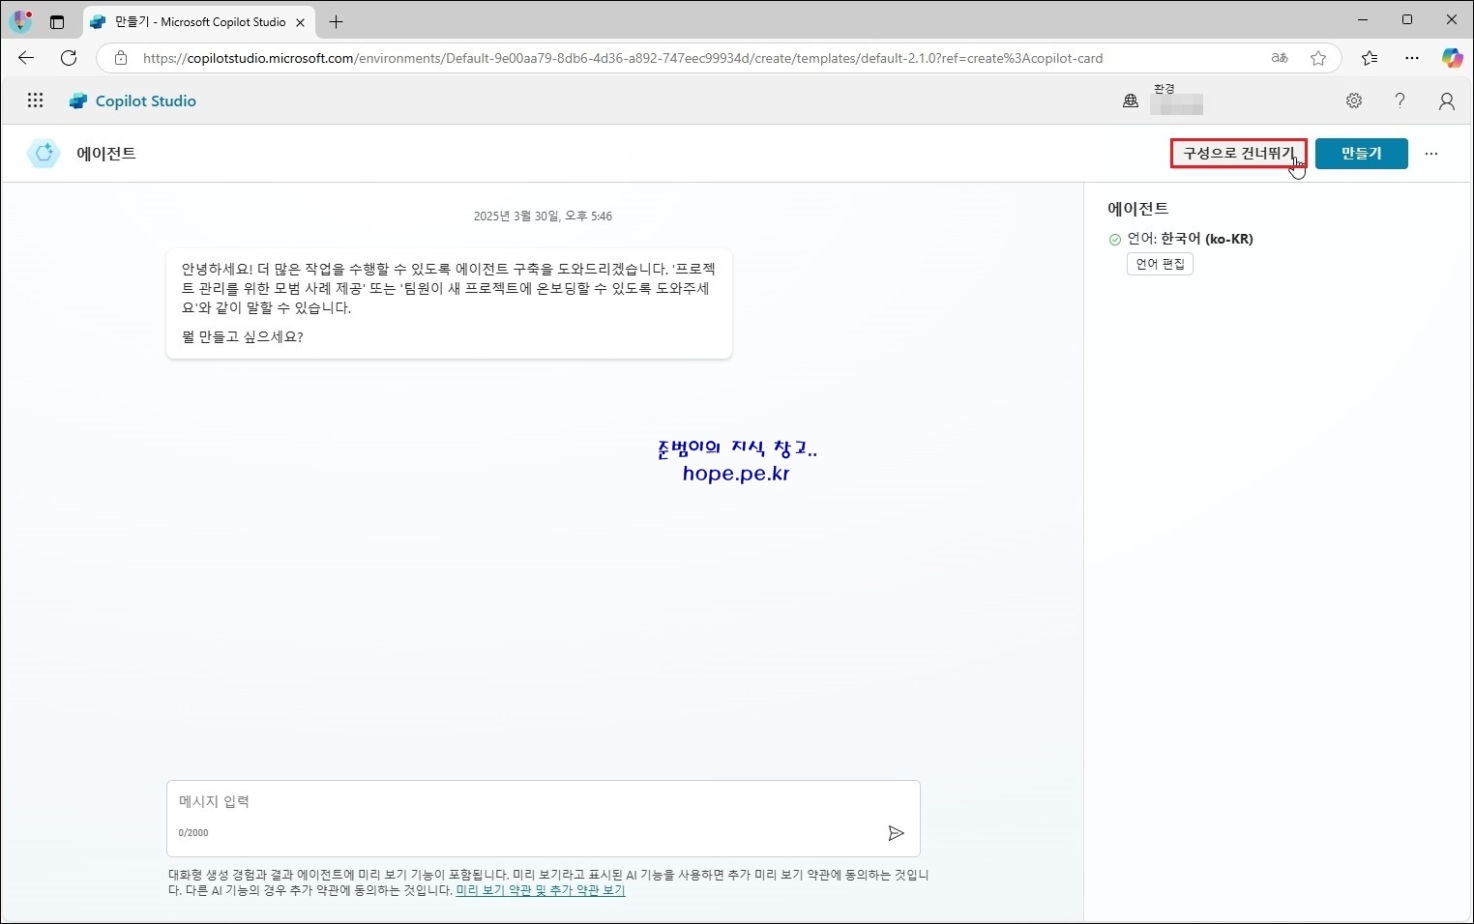Open the more options ellipsis
The height and width of the screenshot is (924, 1474).
[x=1431, y=154]
